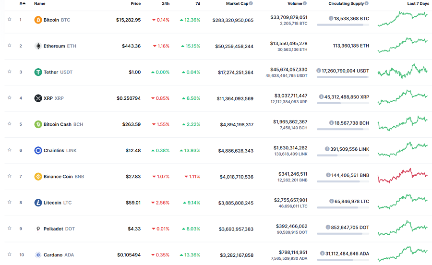Click the Bitcoin orange coin logo

click(38, 20)
